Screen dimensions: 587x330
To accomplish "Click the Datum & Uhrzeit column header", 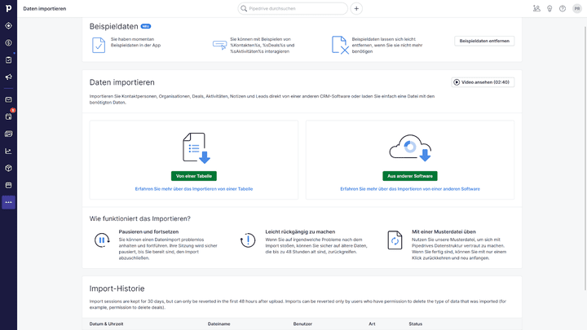I will 106,324.
